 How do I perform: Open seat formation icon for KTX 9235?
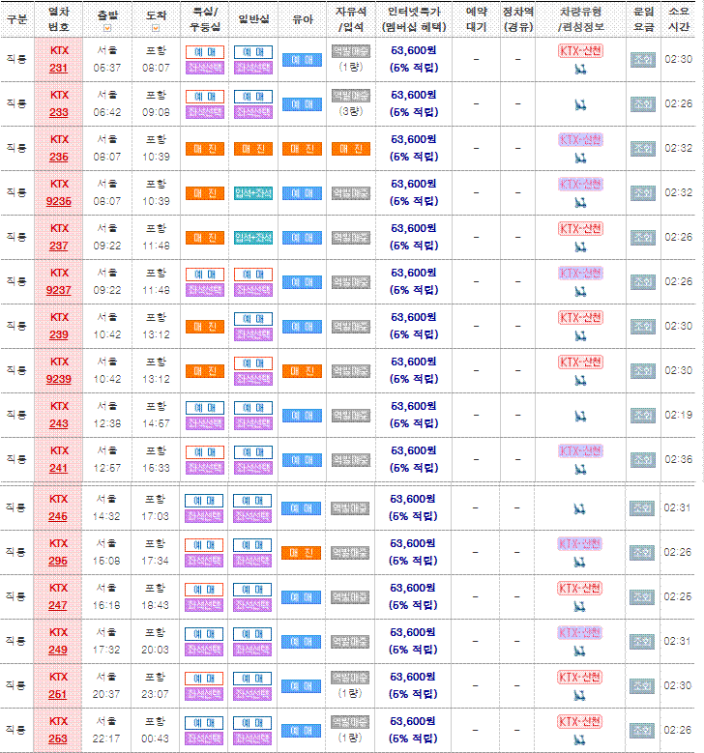(x=580, y=203)
